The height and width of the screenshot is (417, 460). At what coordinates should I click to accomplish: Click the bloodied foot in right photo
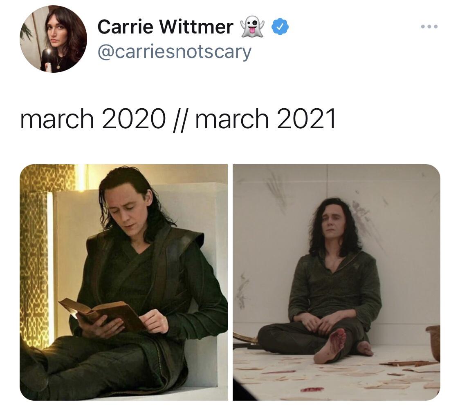point(330,346)
